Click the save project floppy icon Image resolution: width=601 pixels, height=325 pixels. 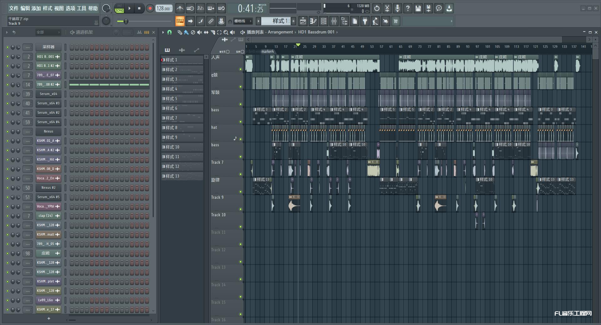pyautogui.click(x=418, y=8)
